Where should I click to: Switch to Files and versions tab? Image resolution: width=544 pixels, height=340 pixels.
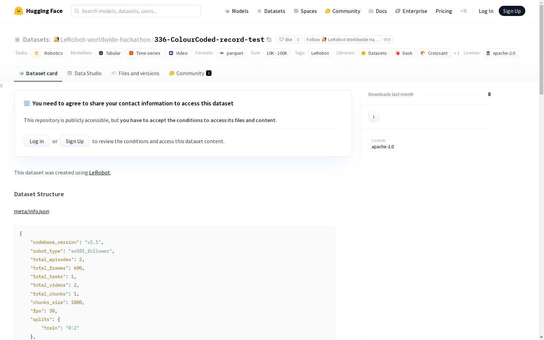tap(135, 73)
